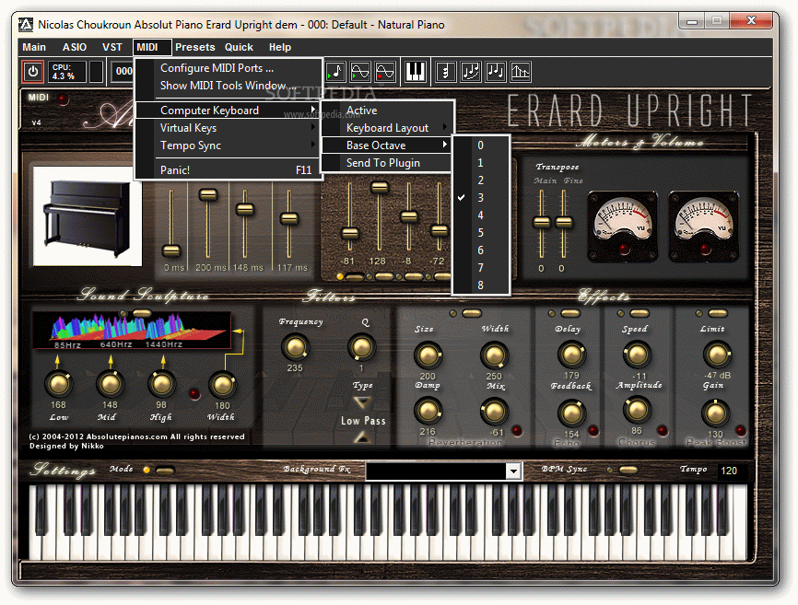Viewport: 798px width, 605px height.
Task: Expand the Keyboard Layout submenu
Action: coord(387,128)
